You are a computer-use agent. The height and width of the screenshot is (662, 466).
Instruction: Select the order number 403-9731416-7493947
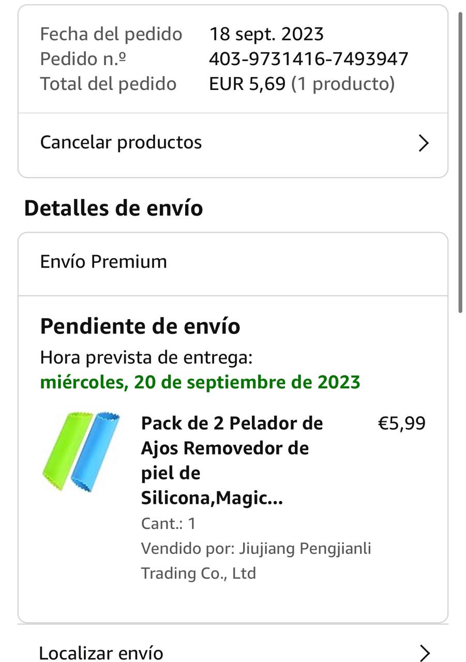[x=309, y=59]
